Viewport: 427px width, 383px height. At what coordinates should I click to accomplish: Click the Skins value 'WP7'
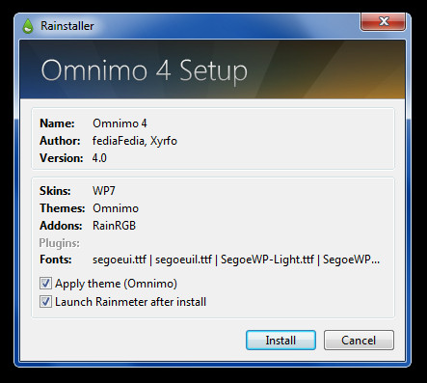[x=104, y=191]
